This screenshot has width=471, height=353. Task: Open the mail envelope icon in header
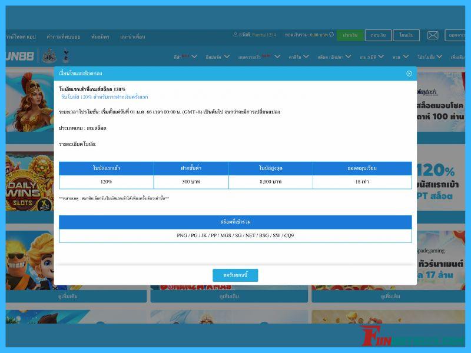click(433, 35)
